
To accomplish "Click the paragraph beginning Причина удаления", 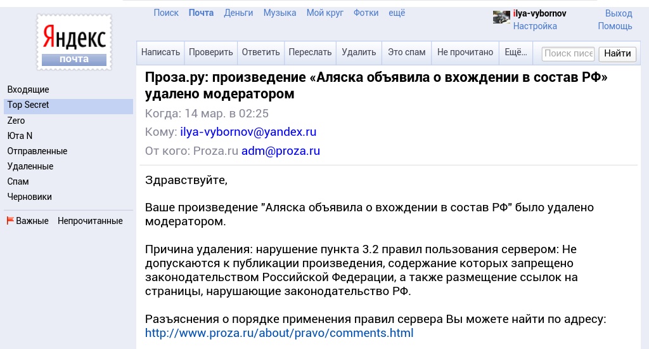I will coord(361,270).
